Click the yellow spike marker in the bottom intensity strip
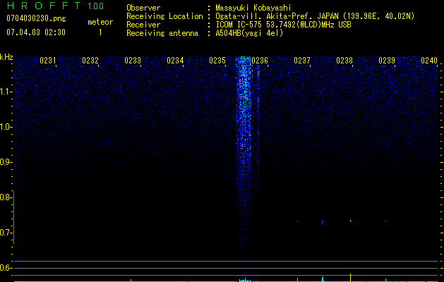This screenshot has height=282, width=444. pos(351,278)
